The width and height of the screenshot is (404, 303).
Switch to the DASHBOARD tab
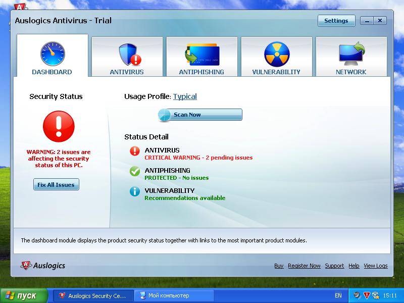coord(53,56)
